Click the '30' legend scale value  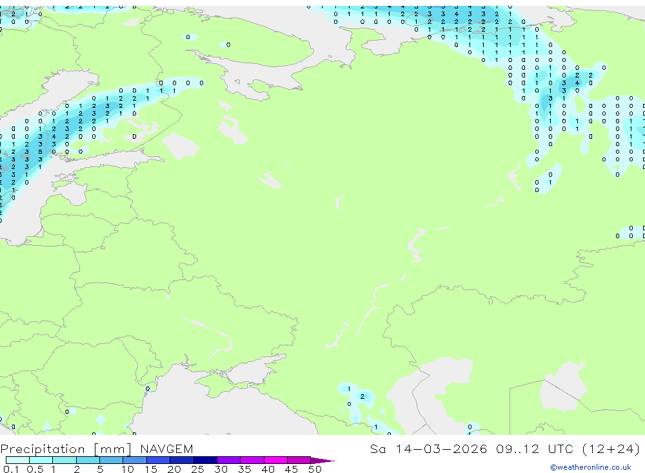coord(221,469)
